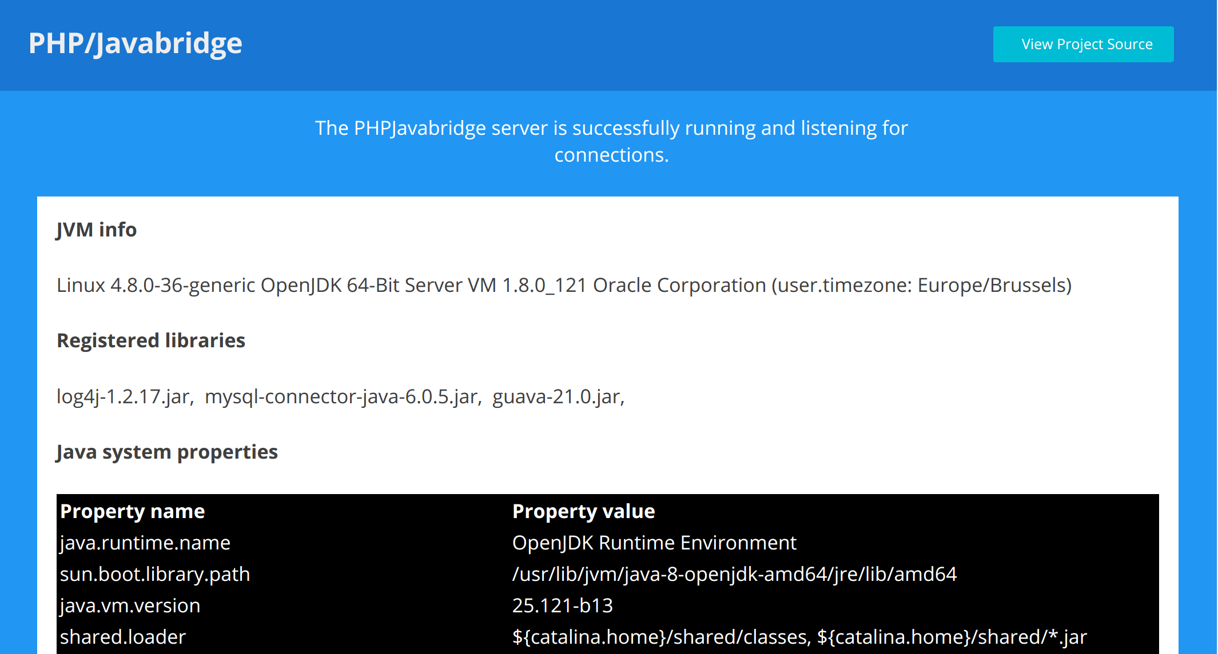Click the View Project Source button
1218x654 pixels.
tap(1083, 44)
